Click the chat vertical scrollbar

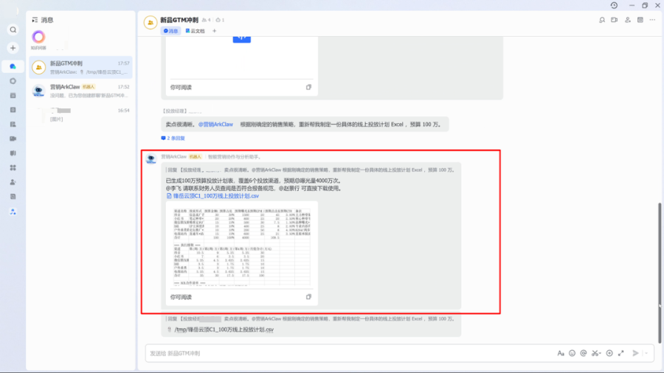coord(660,273)
